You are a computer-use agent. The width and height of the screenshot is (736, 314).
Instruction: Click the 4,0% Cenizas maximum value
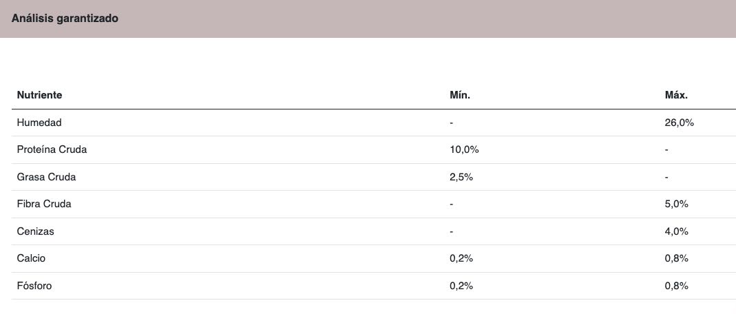point(676,231)
